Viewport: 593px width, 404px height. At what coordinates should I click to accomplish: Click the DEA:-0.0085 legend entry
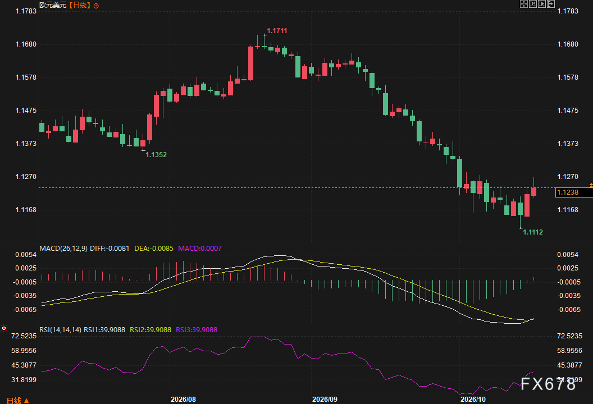[154, 249]
